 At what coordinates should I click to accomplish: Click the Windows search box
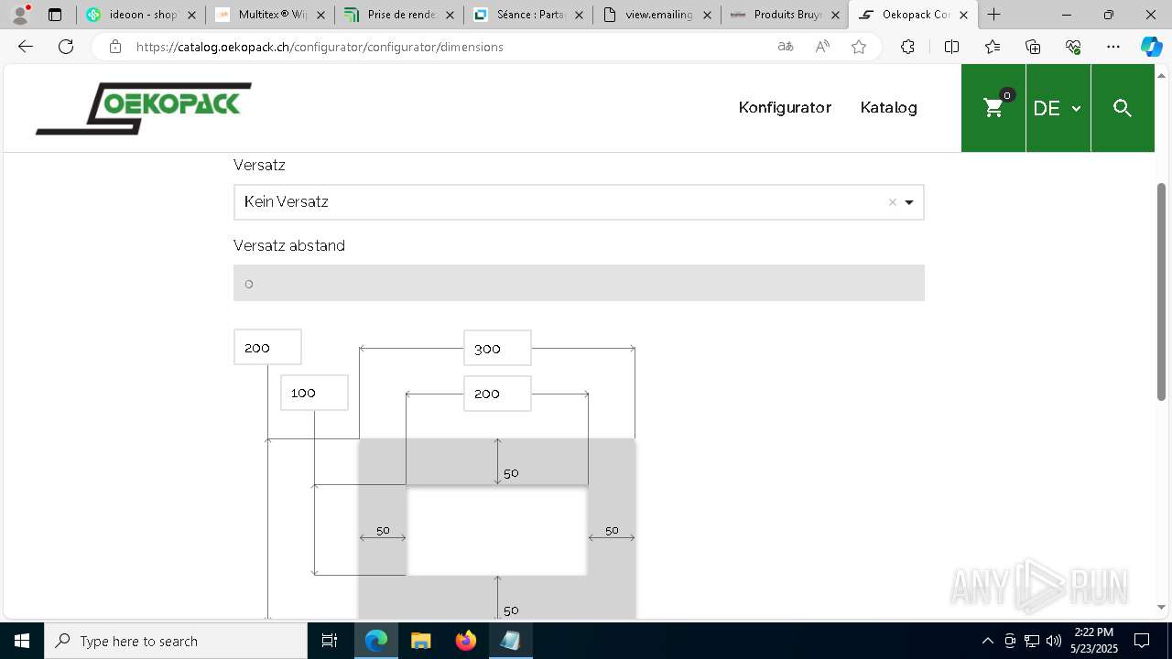click(x=176, y=641)
